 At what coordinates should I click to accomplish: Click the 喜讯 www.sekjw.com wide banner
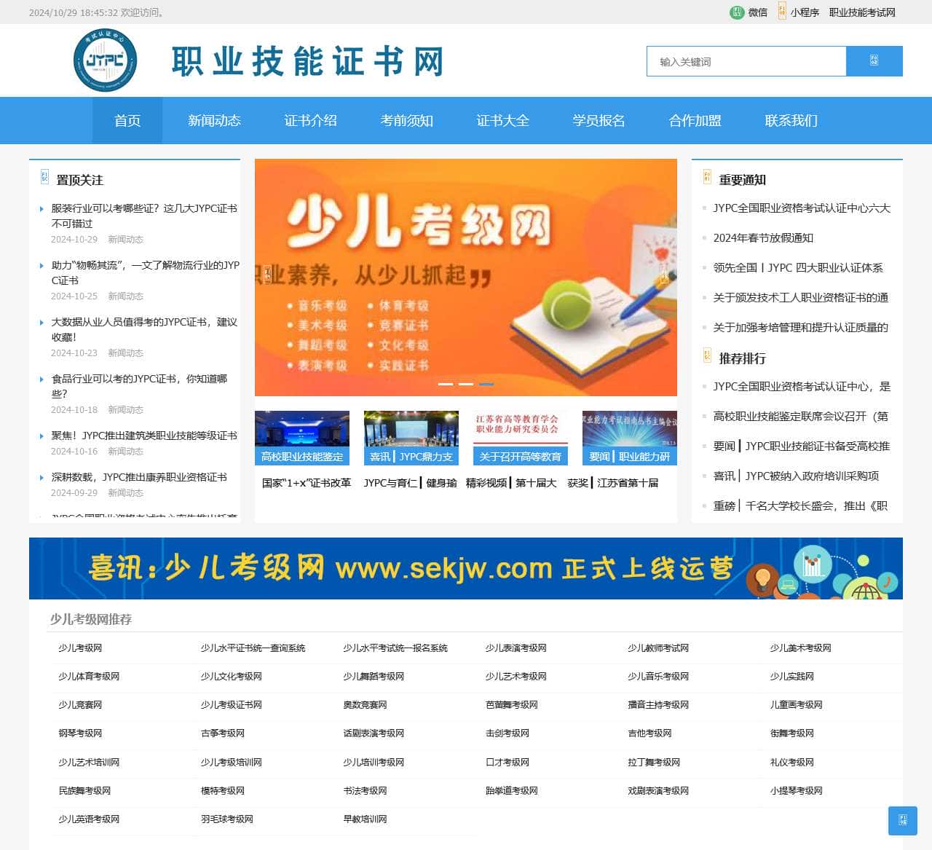coord(466,568)
